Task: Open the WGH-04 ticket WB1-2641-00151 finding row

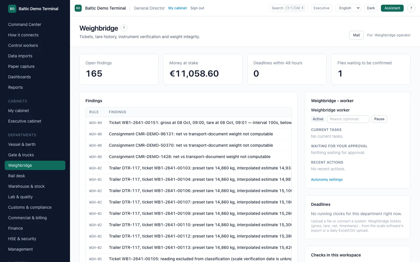Action: click(x=188, y=123)
